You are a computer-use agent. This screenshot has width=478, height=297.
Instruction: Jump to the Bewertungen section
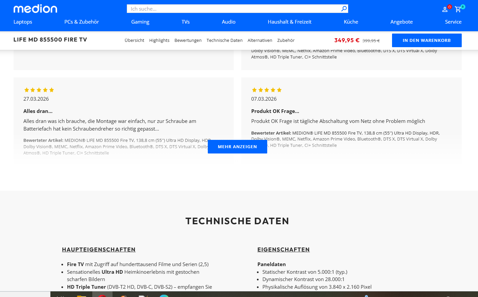188,40
